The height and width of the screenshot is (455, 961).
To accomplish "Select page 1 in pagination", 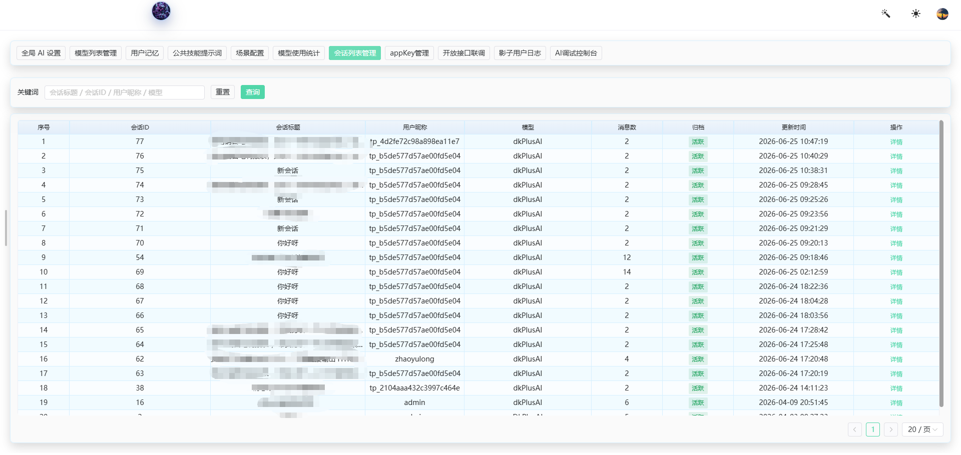I will [873, 429].
